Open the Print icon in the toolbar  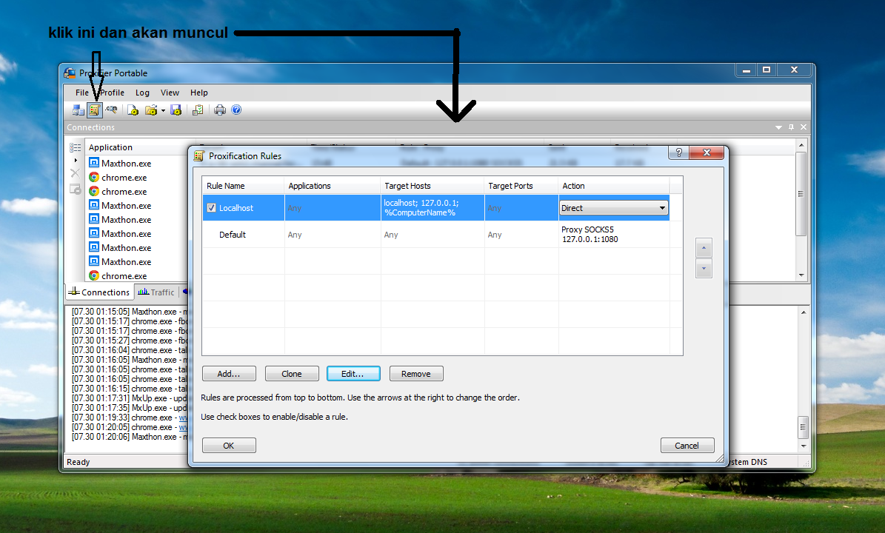(x=219, y=110)
